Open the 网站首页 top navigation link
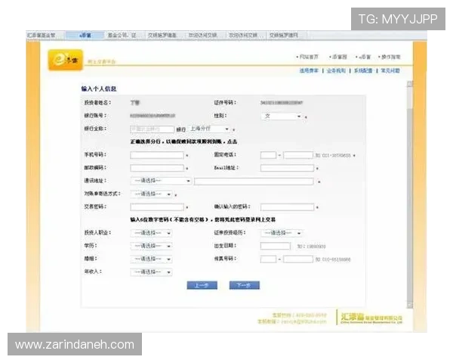Viewport: 453px width, 363px height. tap(307, 57)
